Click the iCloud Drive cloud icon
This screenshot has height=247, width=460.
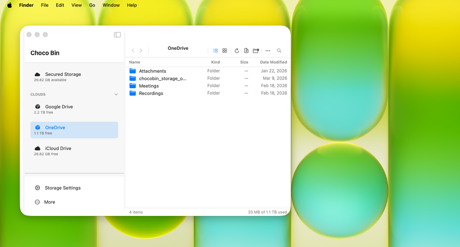38,148
